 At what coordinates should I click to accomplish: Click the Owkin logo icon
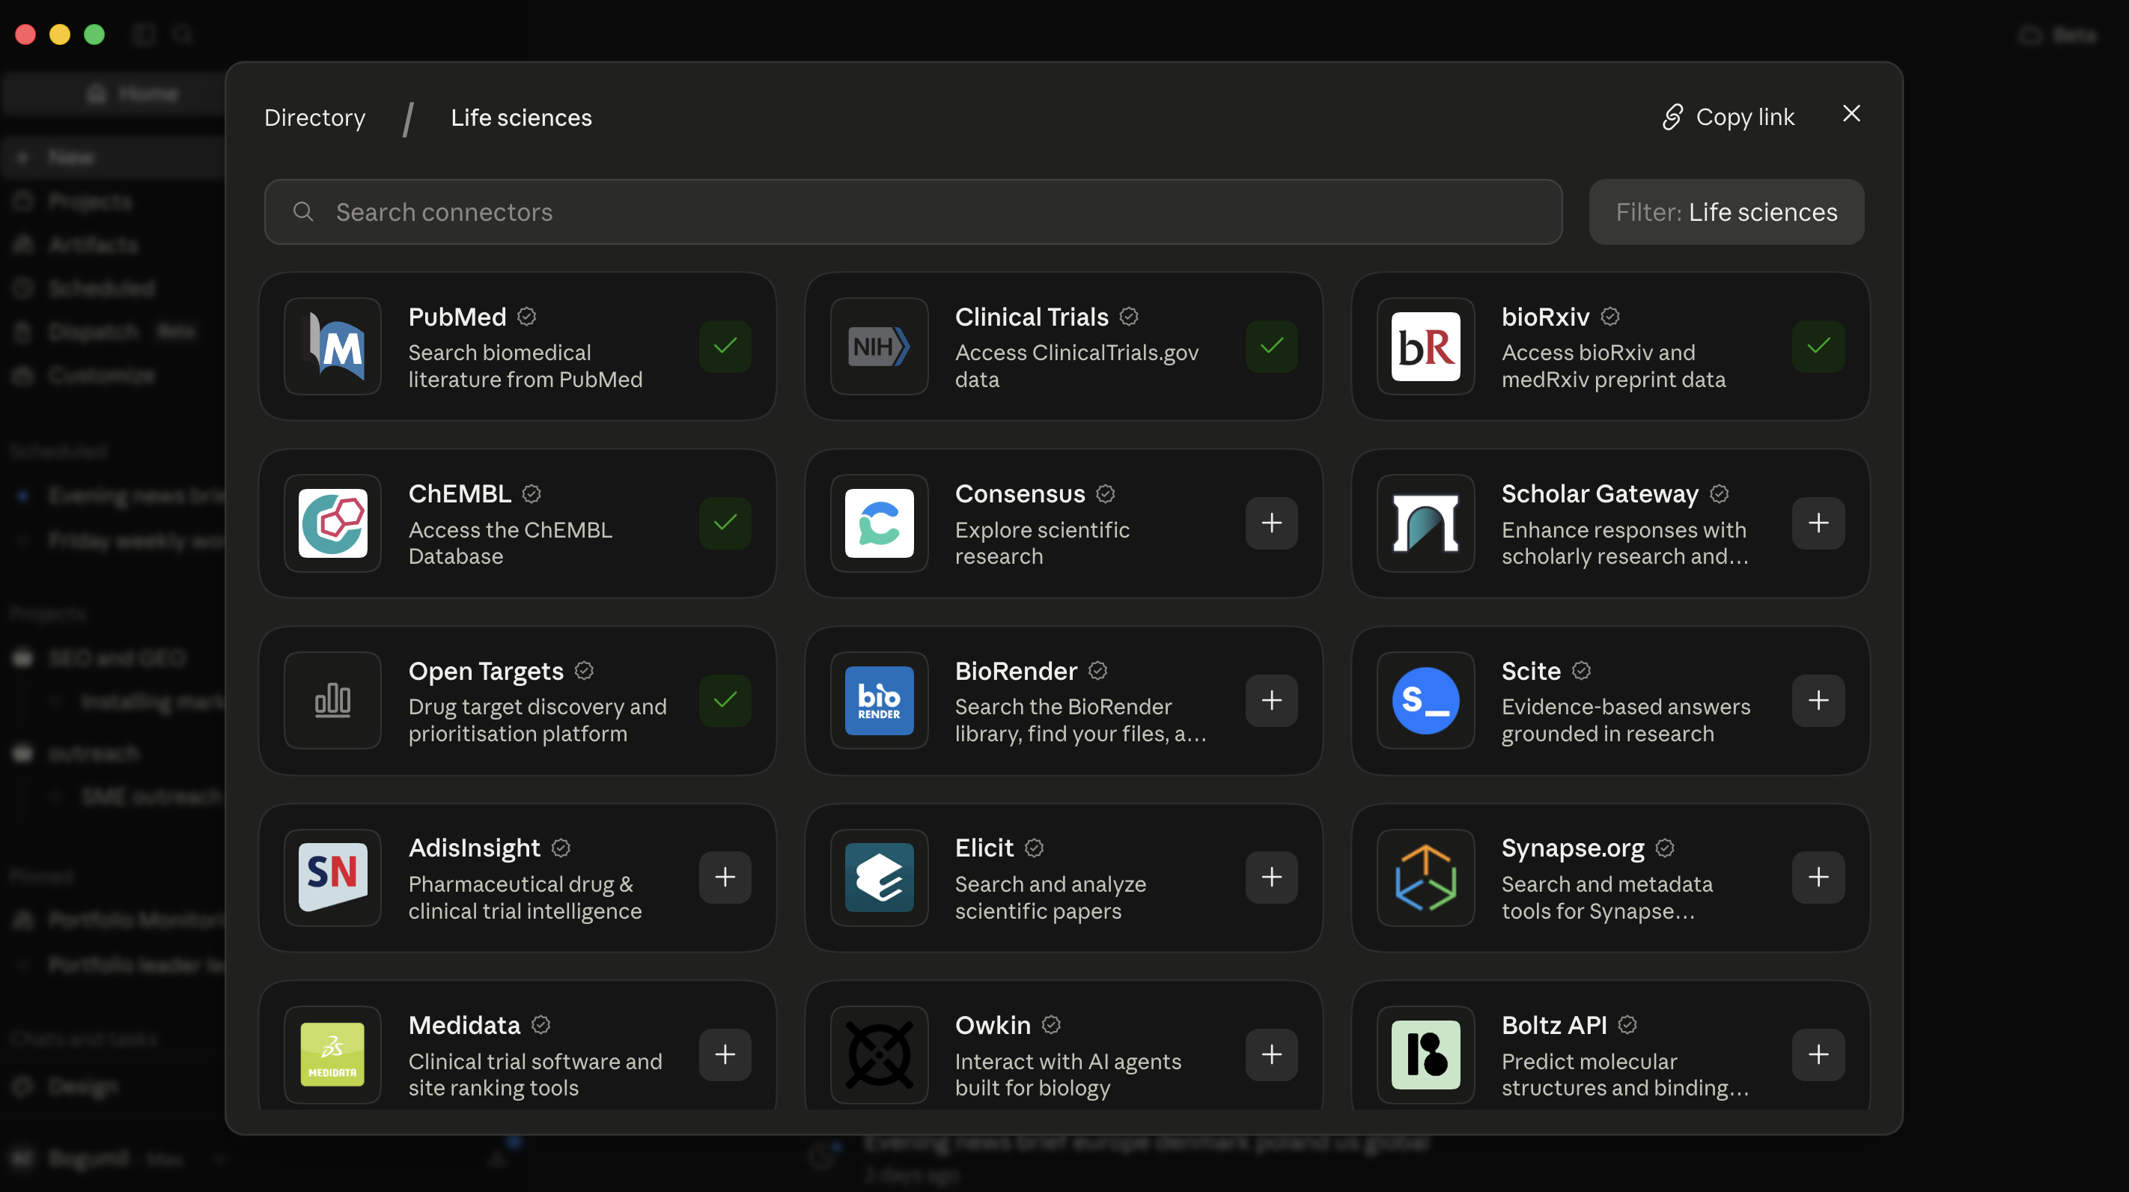coord(880,1055)
